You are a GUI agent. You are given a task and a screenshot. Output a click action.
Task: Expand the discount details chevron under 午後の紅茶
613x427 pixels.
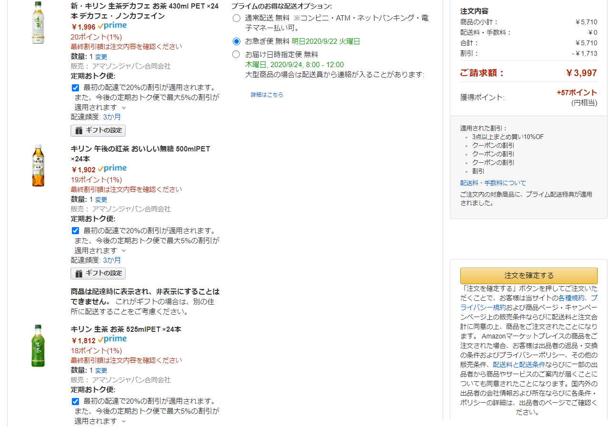click(x=124, y=251)
